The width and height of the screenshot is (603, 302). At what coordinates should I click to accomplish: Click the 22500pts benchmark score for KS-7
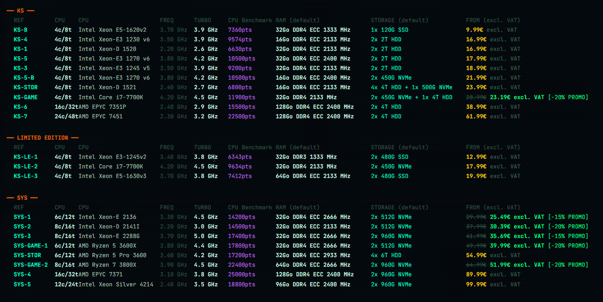point(242,116)
